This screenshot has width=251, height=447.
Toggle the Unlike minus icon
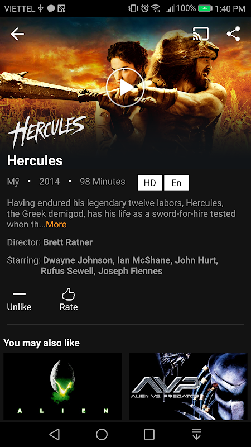[19, 294]
